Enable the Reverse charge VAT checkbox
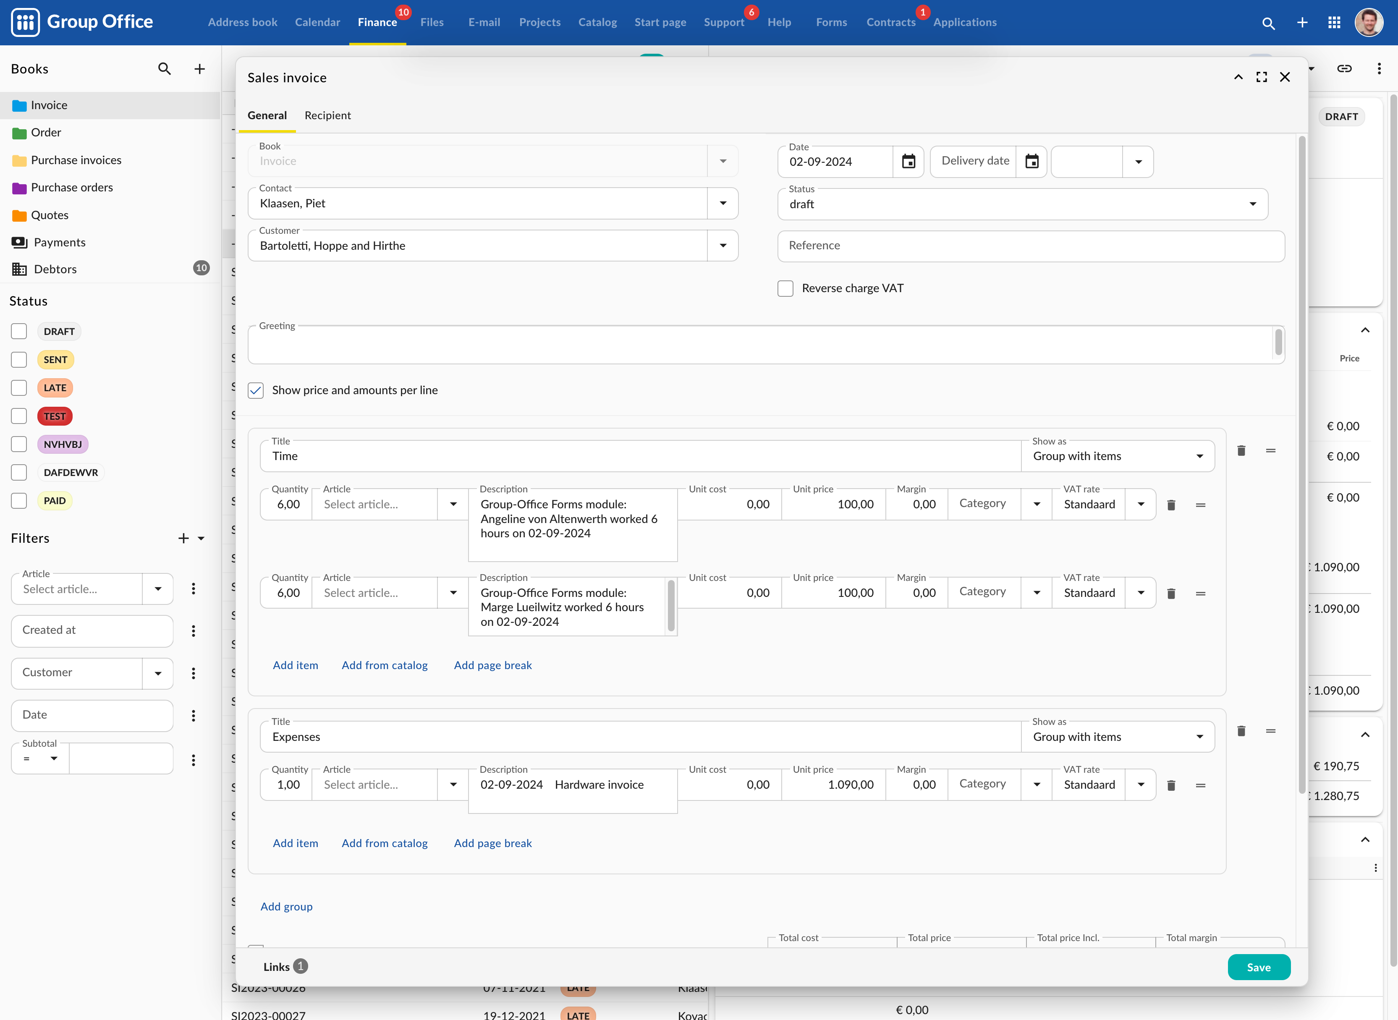 point(785,288)
